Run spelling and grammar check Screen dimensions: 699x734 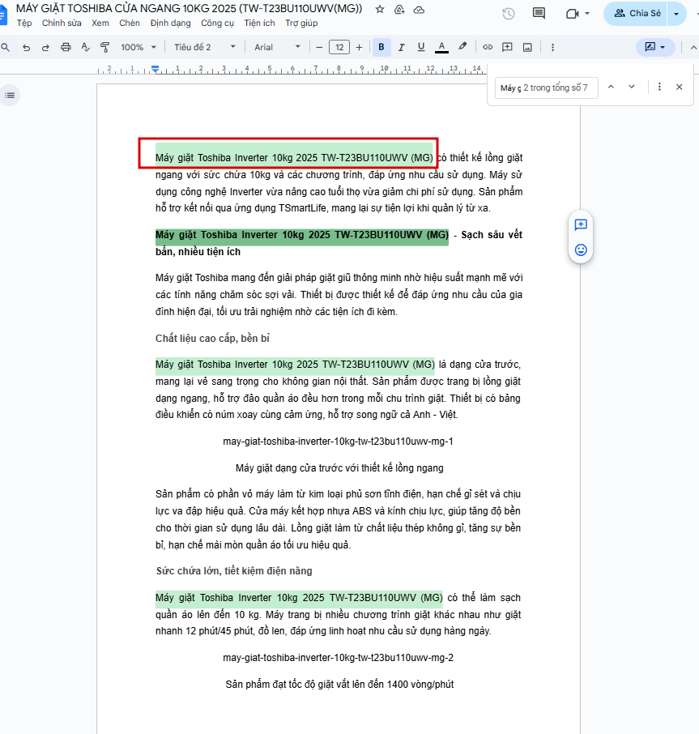tap(85, 47)
